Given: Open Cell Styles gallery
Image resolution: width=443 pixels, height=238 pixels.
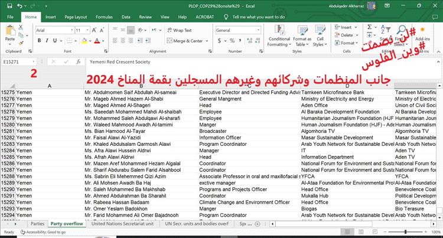Looking at the screenshot, I should tap(320, 36).
